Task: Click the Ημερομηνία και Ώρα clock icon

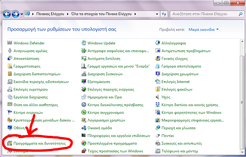Action: [x=84, y=97]
